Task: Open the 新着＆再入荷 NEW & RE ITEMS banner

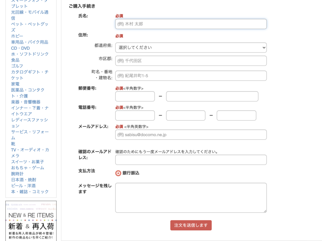Action: pos(31,221)
